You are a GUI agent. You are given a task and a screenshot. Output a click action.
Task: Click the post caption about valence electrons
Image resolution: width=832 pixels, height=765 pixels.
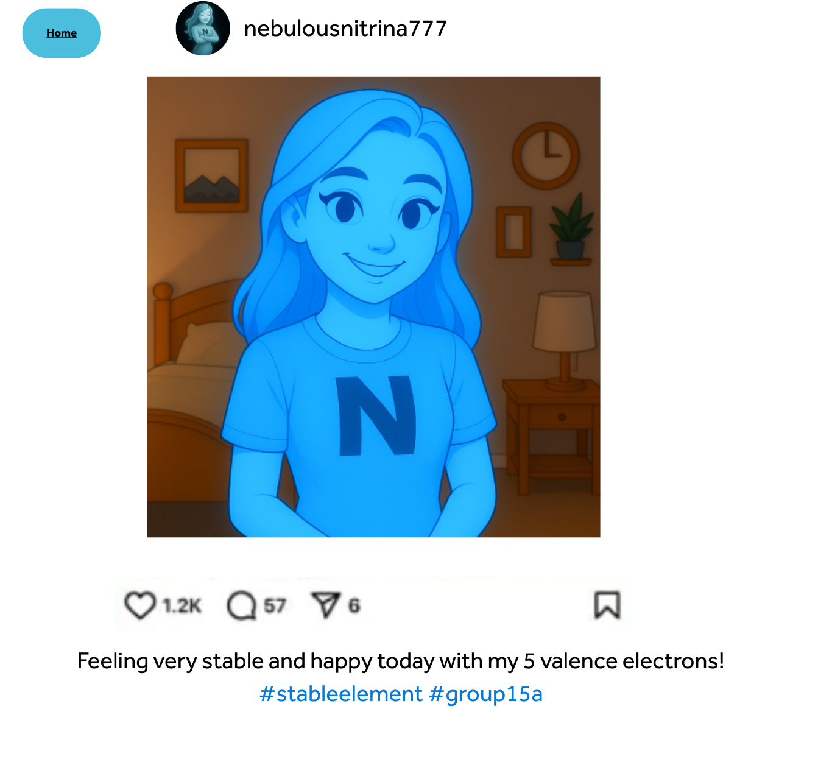pyautogui.click(x=401, y=661)
